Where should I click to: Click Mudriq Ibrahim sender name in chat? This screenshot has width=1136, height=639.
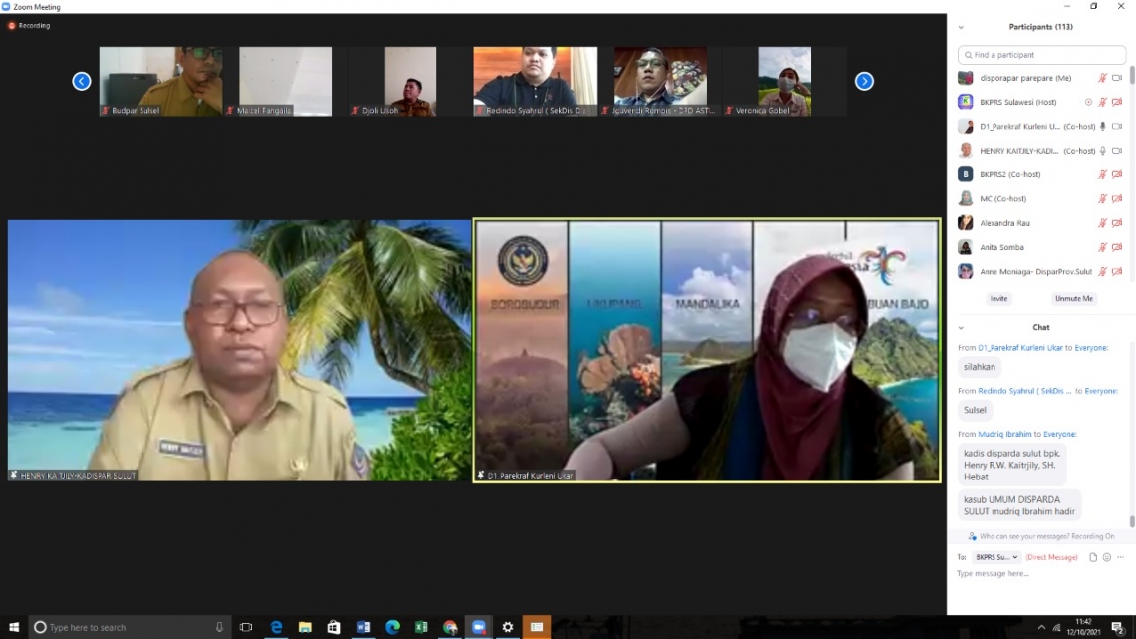[x=1004, y=434]
